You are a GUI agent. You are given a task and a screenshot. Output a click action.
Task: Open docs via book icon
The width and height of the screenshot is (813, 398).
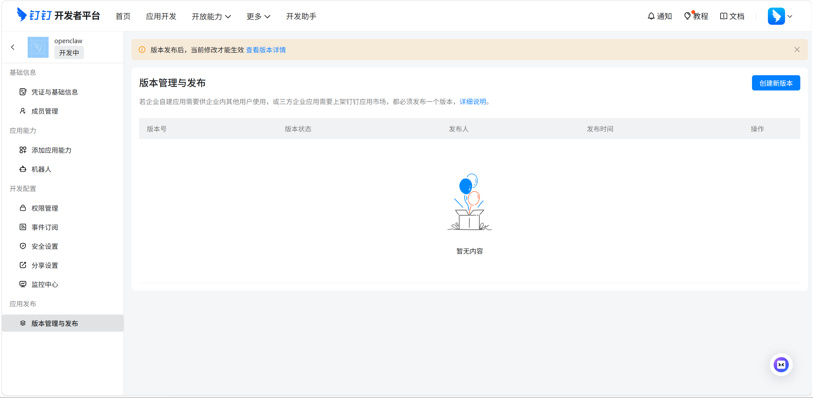coord(723,16)
